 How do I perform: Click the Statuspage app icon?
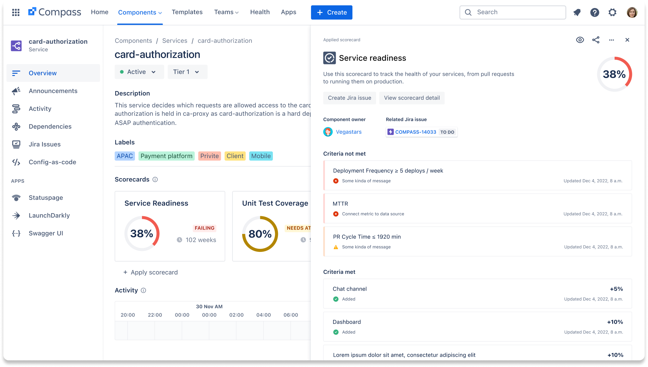(x=16, y=197)
